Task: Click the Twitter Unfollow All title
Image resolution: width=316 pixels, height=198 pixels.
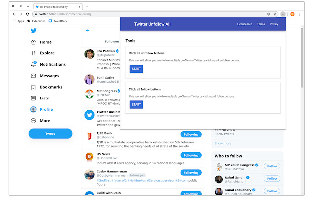Action: (153, 24)
